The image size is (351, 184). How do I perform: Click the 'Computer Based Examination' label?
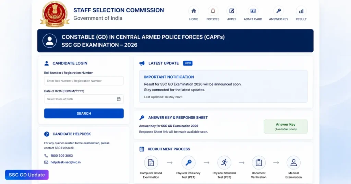(151, 175)
